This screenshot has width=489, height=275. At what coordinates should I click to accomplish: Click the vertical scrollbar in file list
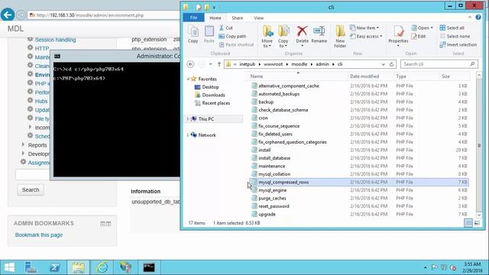pos(479,145)
